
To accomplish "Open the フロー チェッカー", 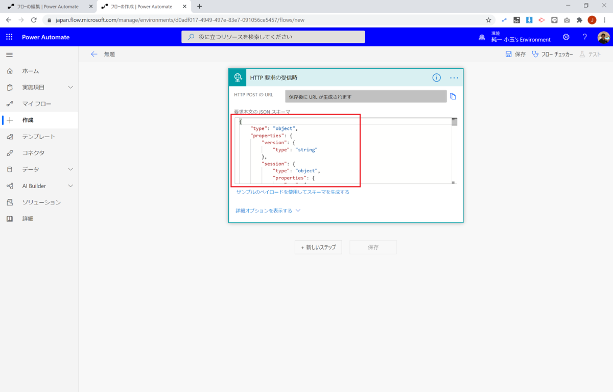I will (552, 54).
